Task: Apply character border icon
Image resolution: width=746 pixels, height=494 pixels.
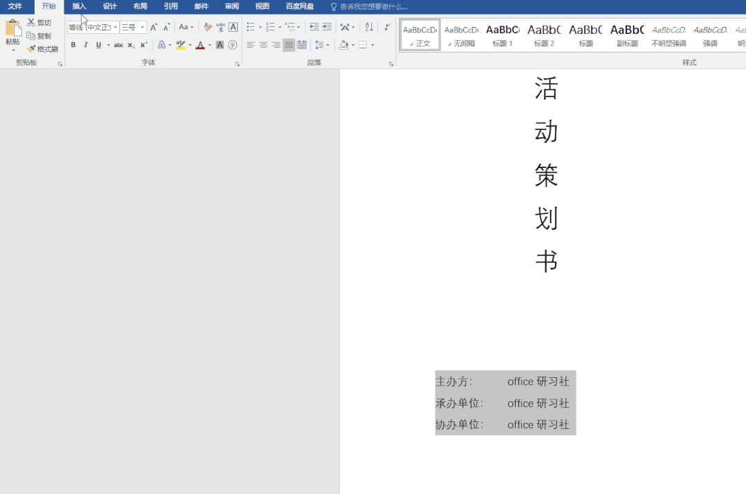Action: (x=233, y=27)
